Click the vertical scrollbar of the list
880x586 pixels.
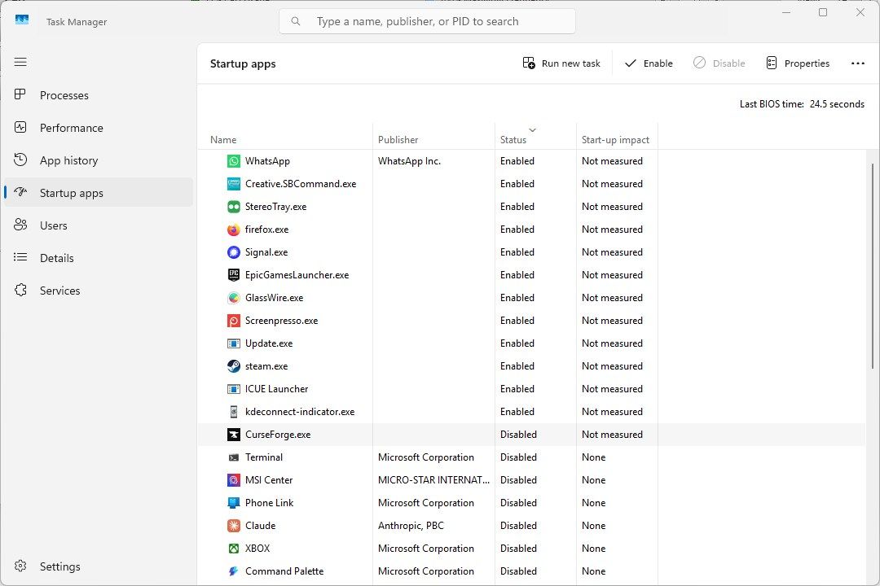(x=873, y=266)
